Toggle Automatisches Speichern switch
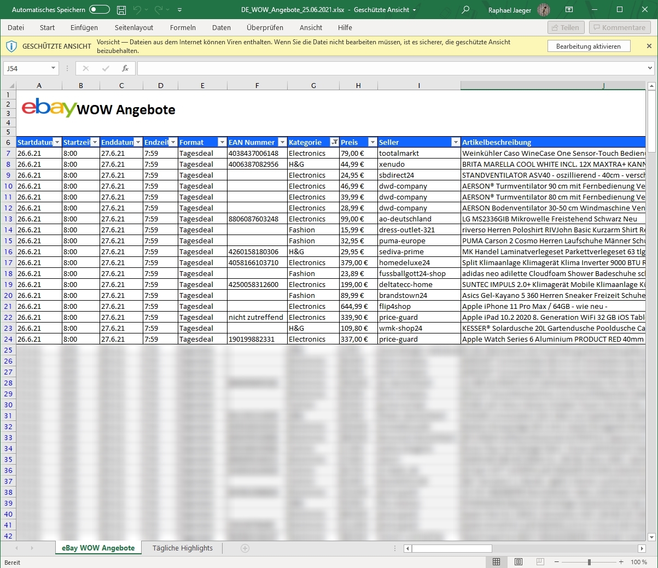 pyautogui.click(x=99, y=10)
